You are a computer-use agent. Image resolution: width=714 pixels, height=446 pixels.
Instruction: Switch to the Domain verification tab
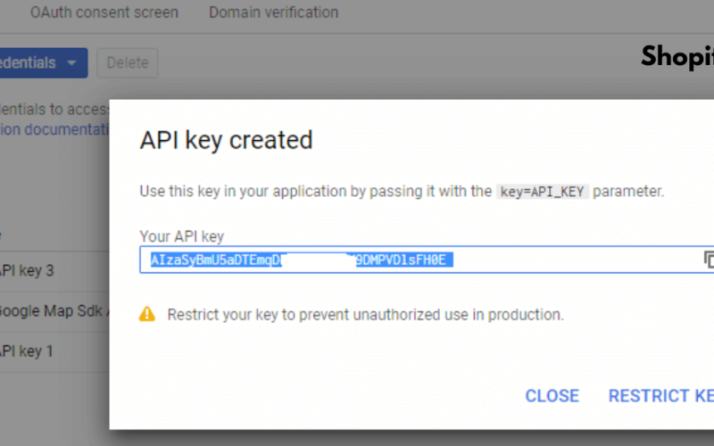[274, 12]
